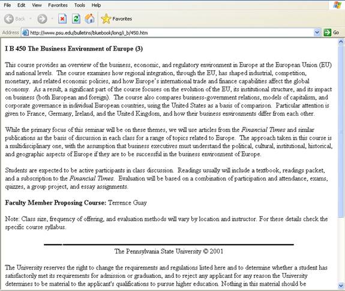Stop loading with the red X icon

pos(62,19)
